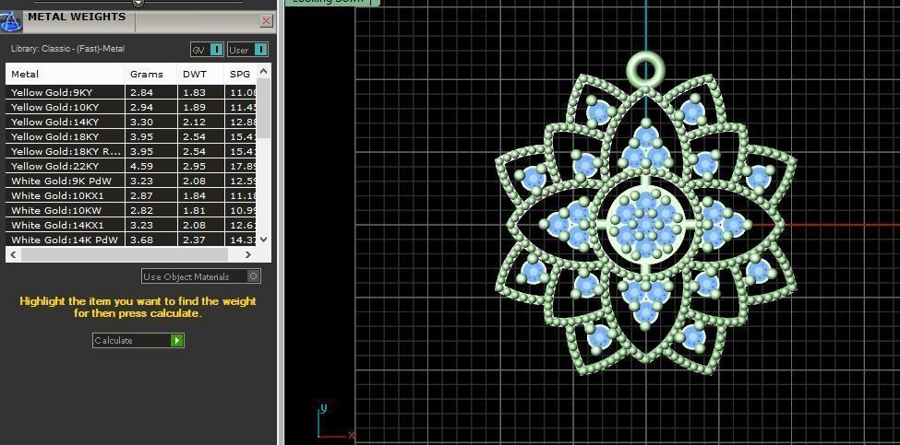Image resolution: width=900 pixels, height=445 pixels.
Task: Click the Looking Down viewport tab
Action: coord(331,2)
